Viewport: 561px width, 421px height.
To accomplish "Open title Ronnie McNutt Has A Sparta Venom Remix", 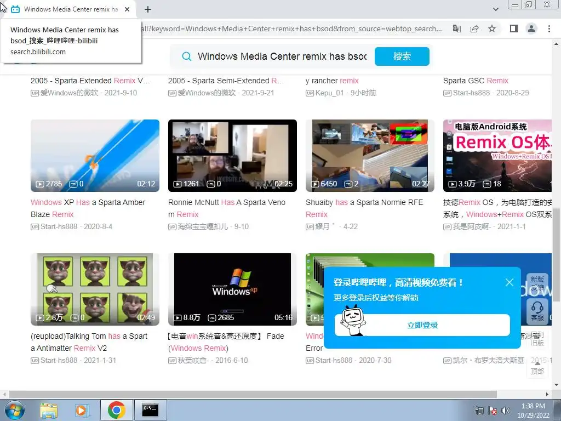I will tap(227, 208).
